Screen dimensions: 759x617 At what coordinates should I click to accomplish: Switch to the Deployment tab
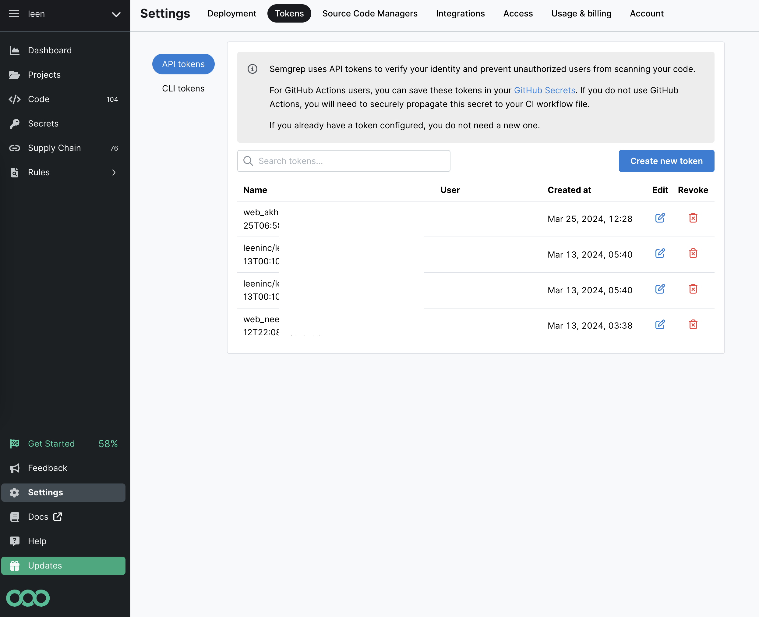tap(231, 13)
